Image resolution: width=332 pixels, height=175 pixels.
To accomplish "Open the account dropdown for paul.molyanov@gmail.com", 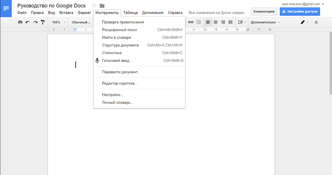I will point(303,4).
